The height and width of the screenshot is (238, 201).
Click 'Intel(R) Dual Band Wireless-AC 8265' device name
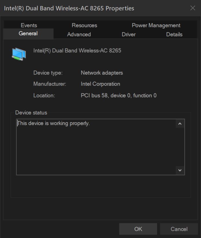77,50
